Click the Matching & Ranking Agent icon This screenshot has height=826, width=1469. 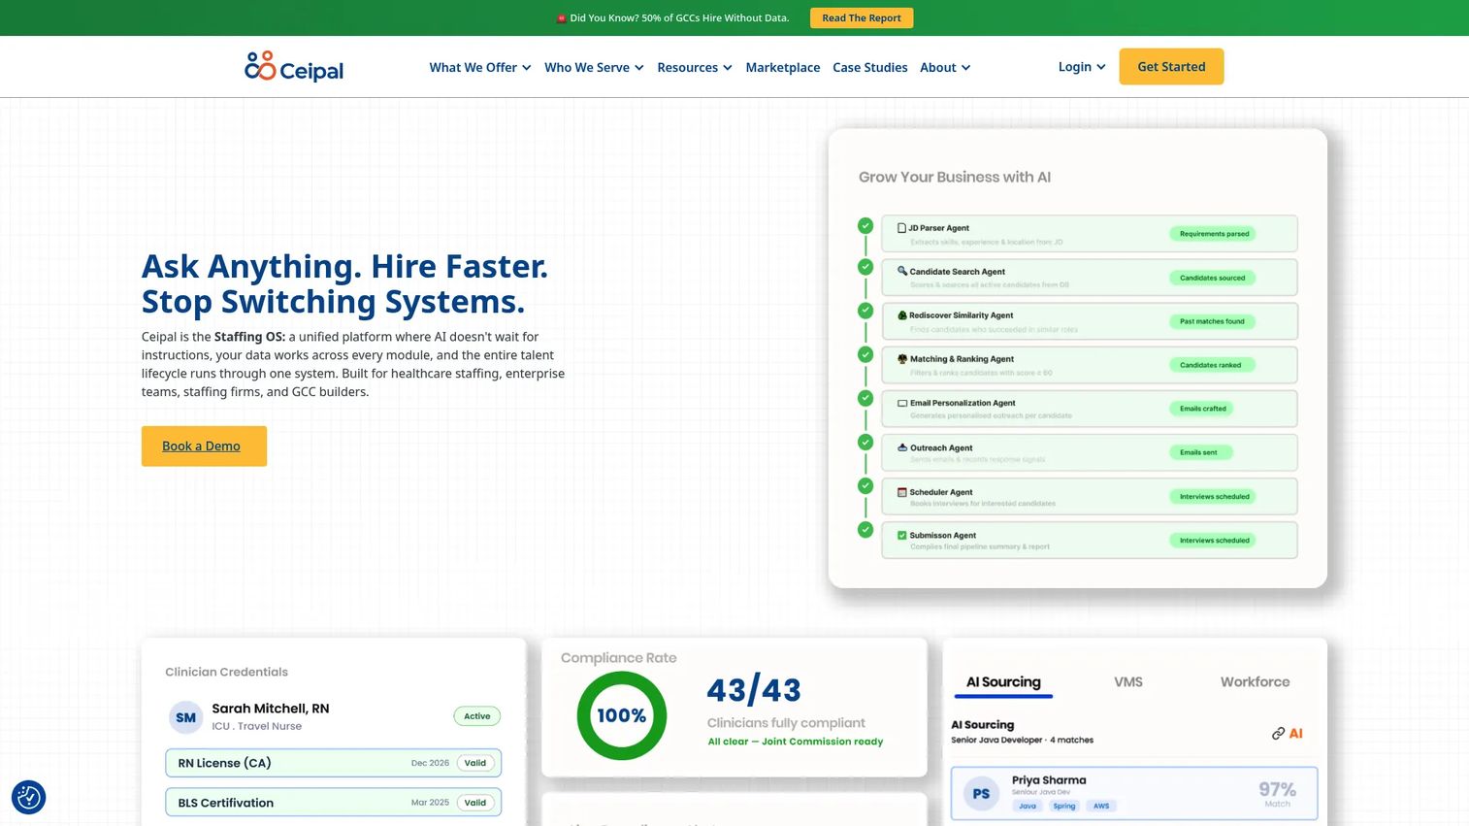902,359
